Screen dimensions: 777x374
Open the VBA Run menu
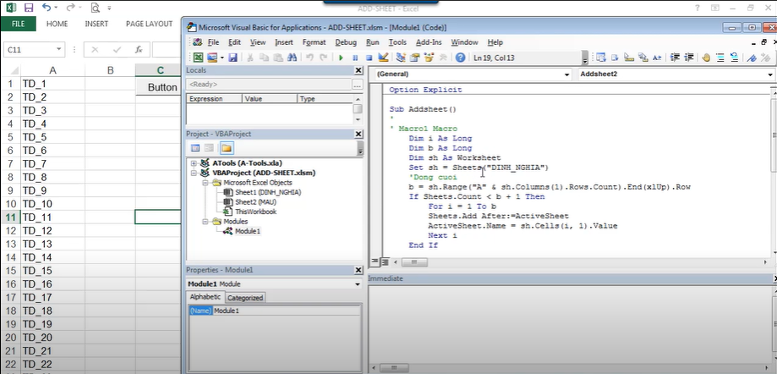coord(372,42)
